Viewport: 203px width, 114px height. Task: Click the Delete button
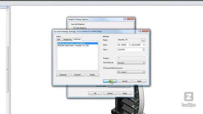(92, 75)
